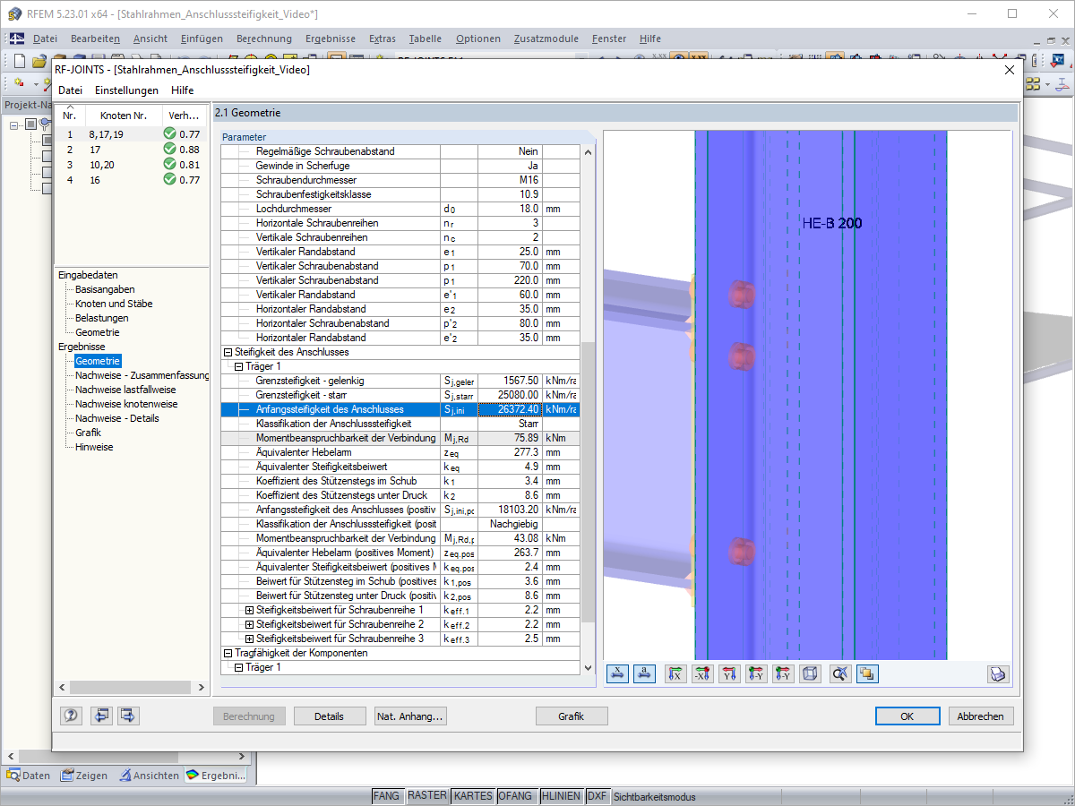
Task: Click Nat. Anhang... button
Action: (410, 716)
